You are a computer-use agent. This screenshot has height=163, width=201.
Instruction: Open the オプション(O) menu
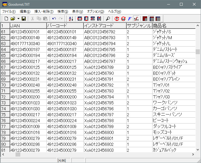pos(96,12)
